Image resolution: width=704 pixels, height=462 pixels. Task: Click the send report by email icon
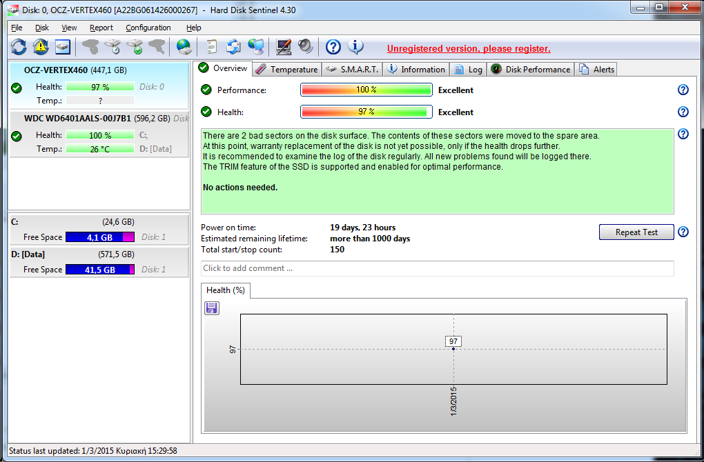tap(233, 47)
